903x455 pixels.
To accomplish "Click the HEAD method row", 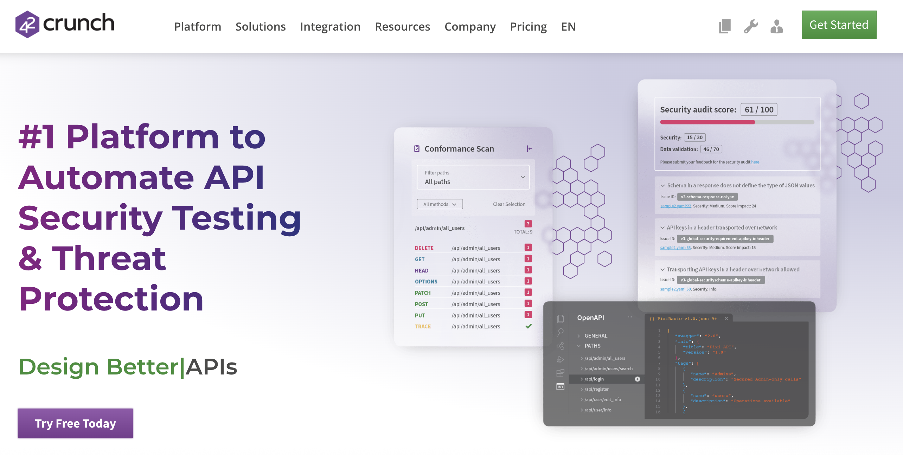I will tap(473, 270).
